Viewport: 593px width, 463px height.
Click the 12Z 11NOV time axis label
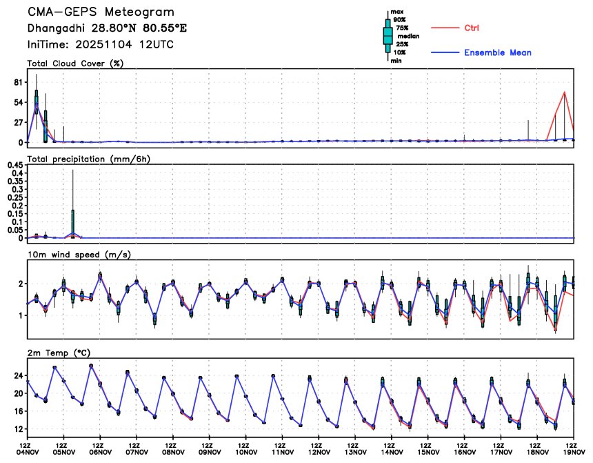coord(283,449)
